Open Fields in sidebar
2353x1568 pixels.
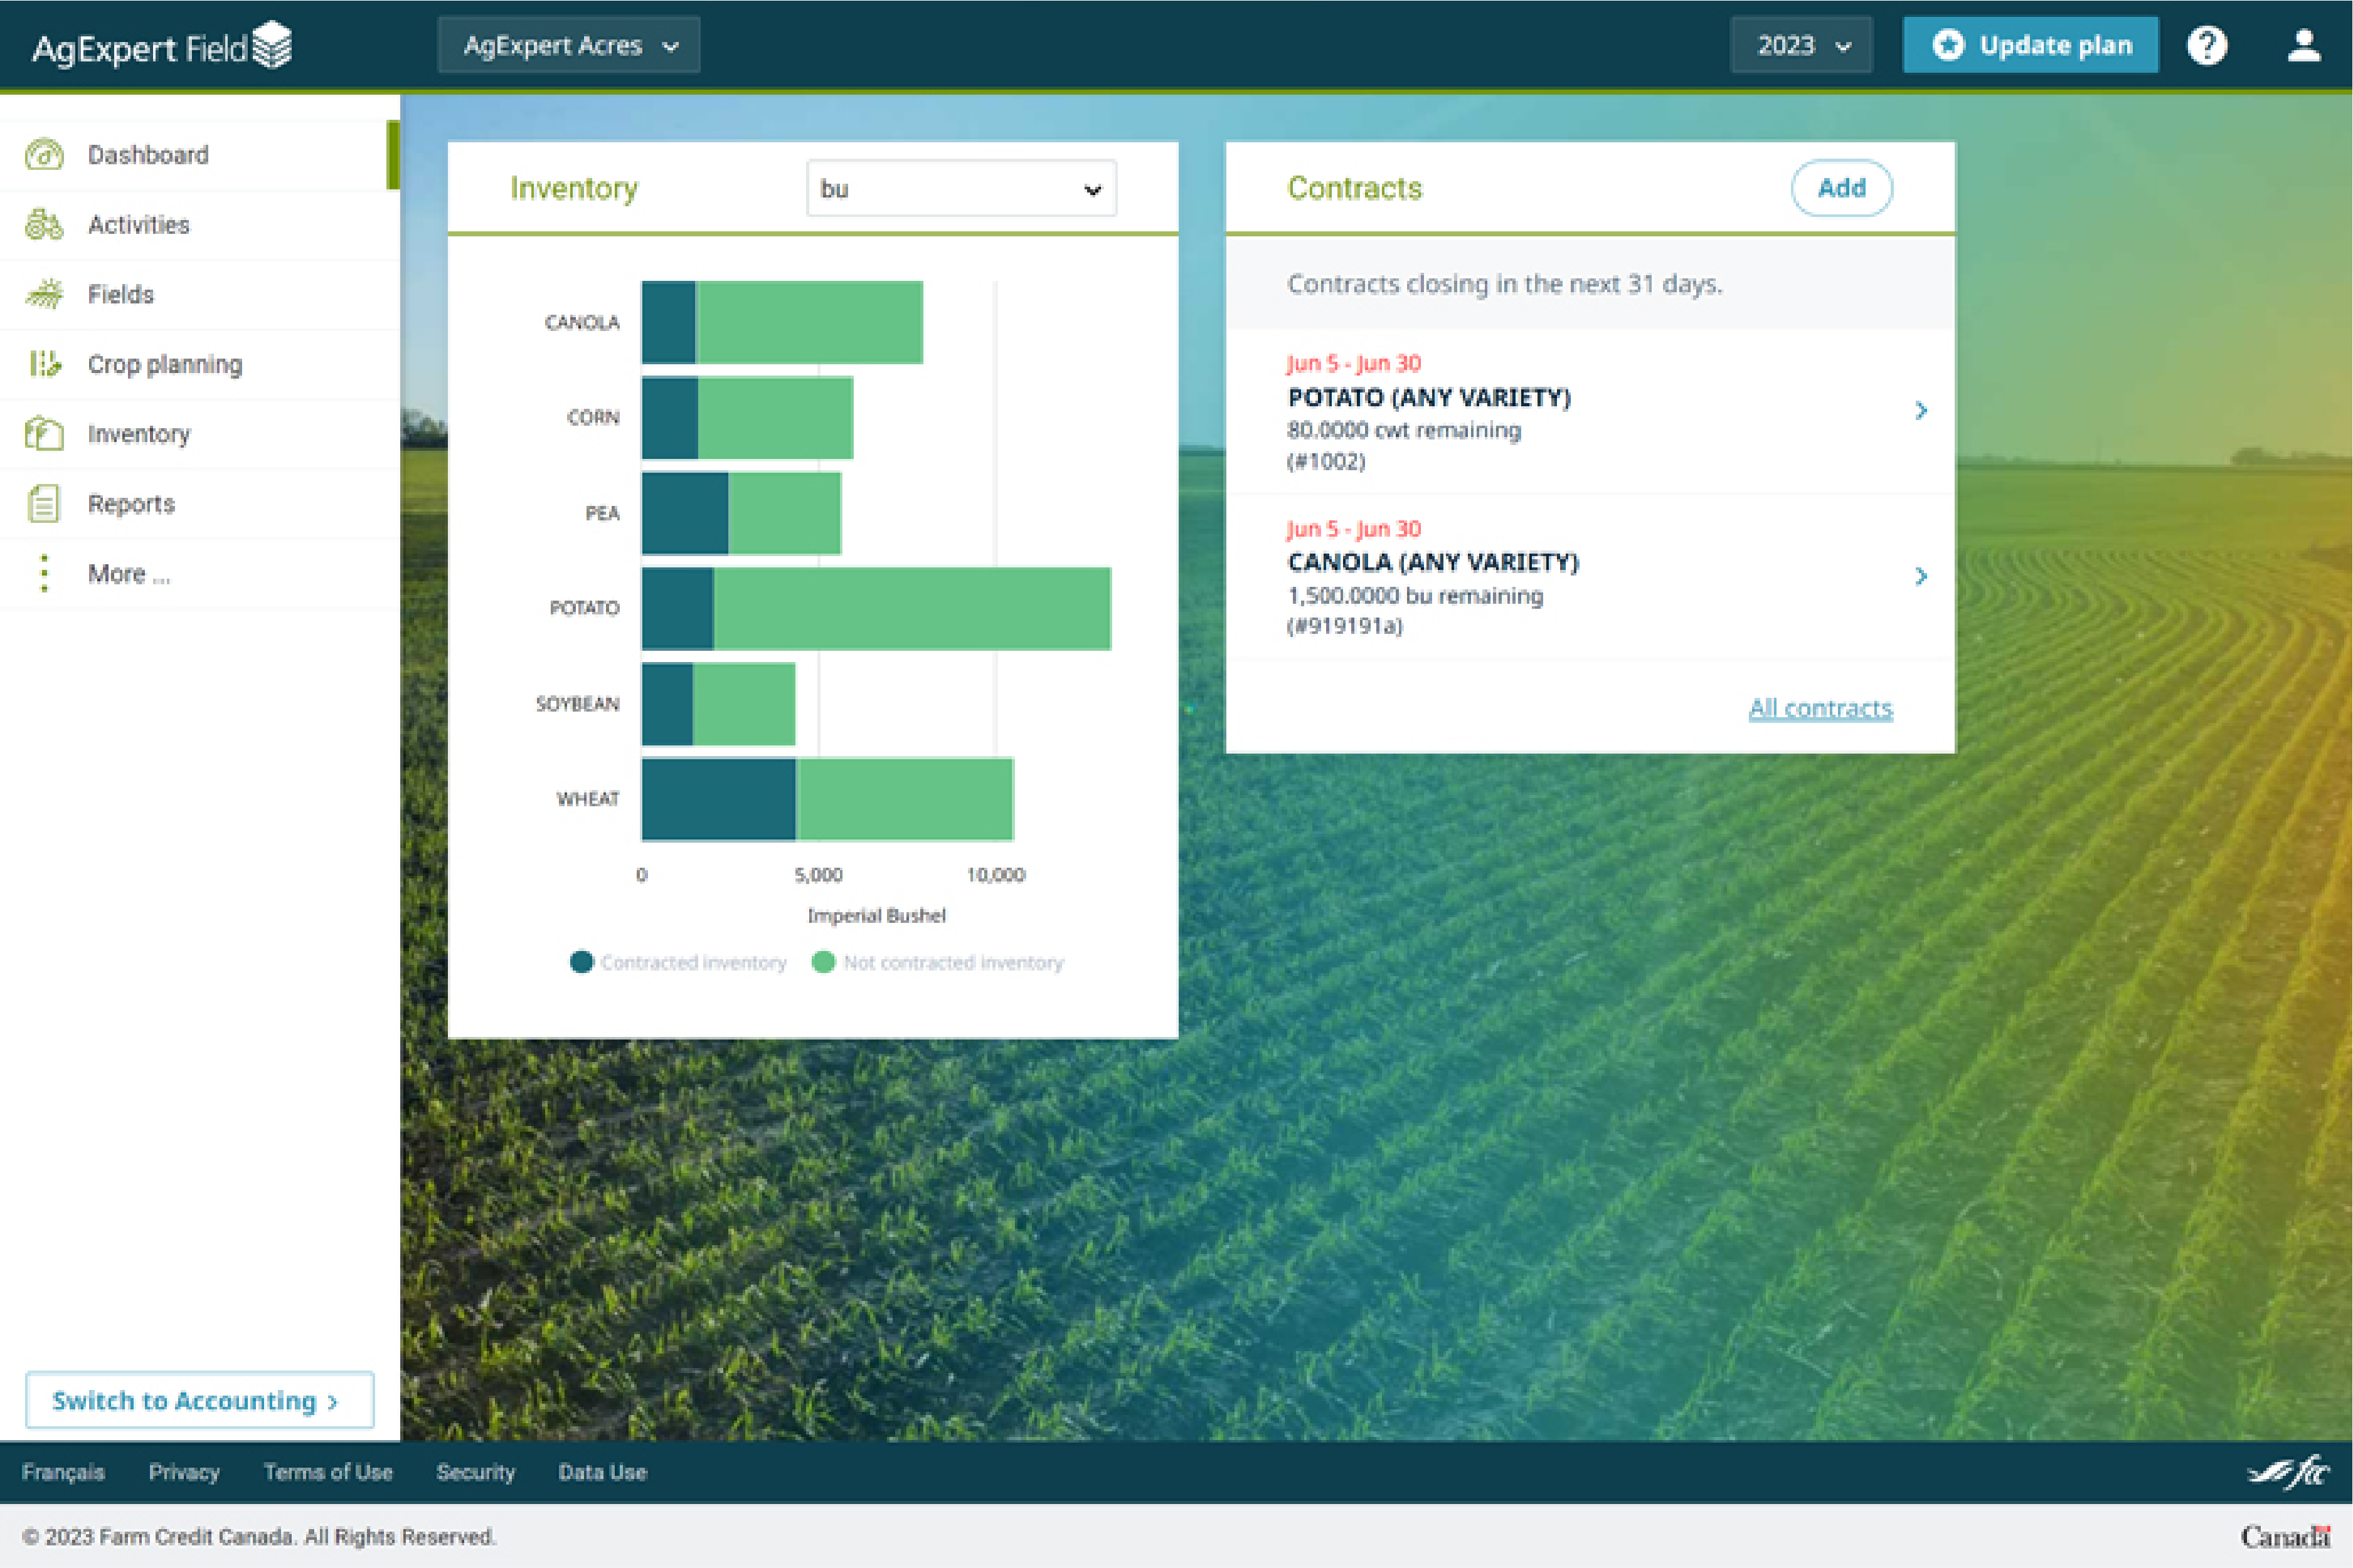coord(200,295)
